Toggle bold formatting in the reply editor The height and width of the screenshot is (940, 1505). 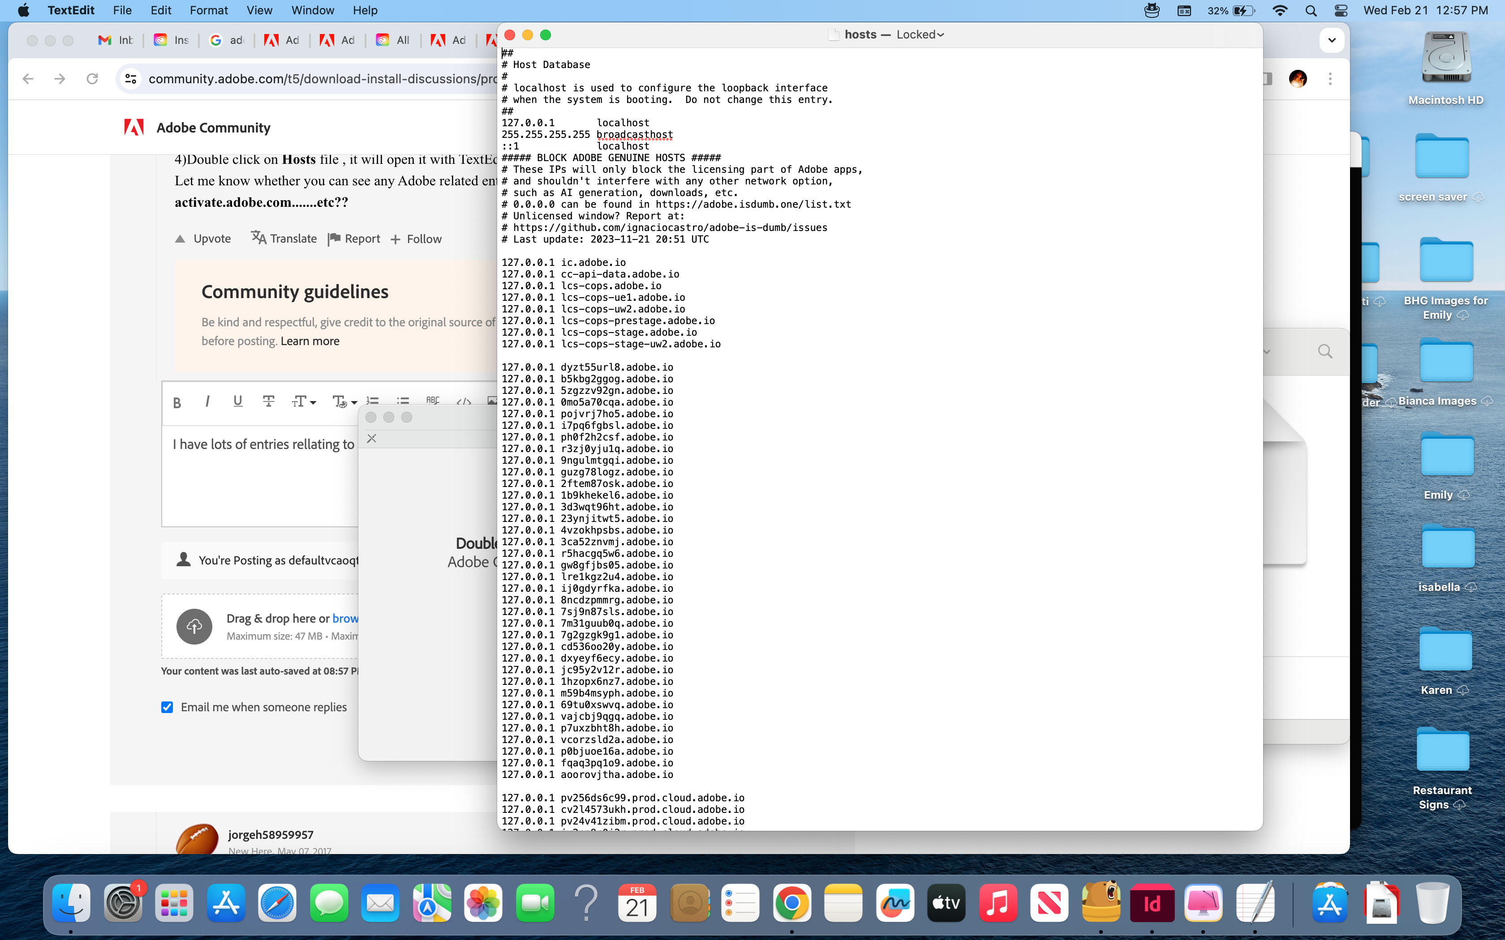(177, 402)
